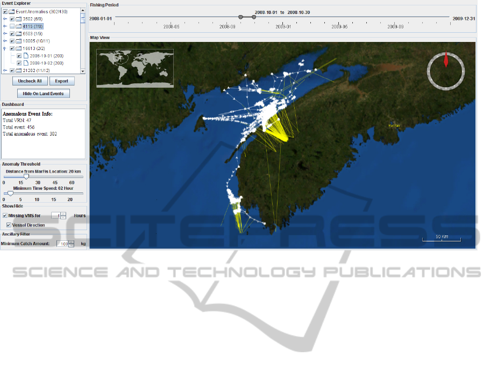Click the folder icon for vessel 21202

coord(19,70)
